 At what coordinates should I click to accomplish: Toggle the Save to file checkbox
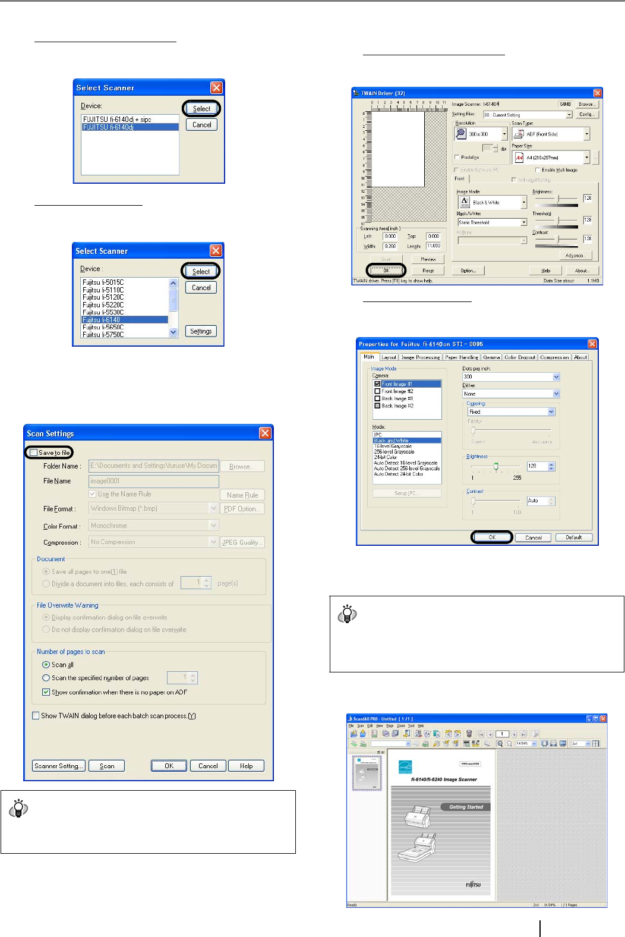(34, 452)
